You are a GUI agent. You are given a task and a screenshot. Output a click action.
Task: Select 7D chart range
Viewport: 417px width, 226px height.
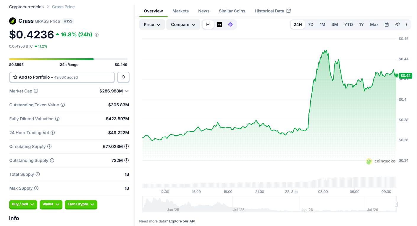pos(311,25)
